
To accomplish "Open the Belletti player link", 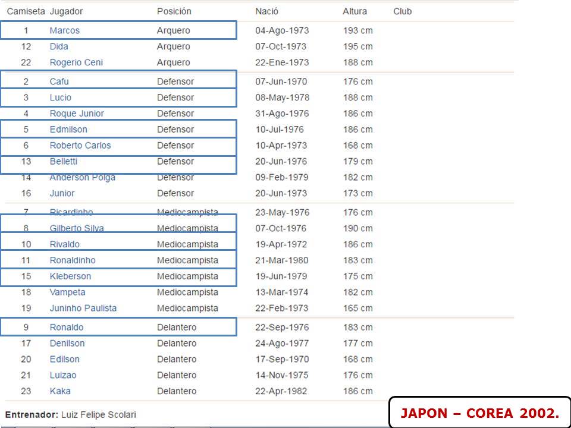I will [x=64, y=161].
